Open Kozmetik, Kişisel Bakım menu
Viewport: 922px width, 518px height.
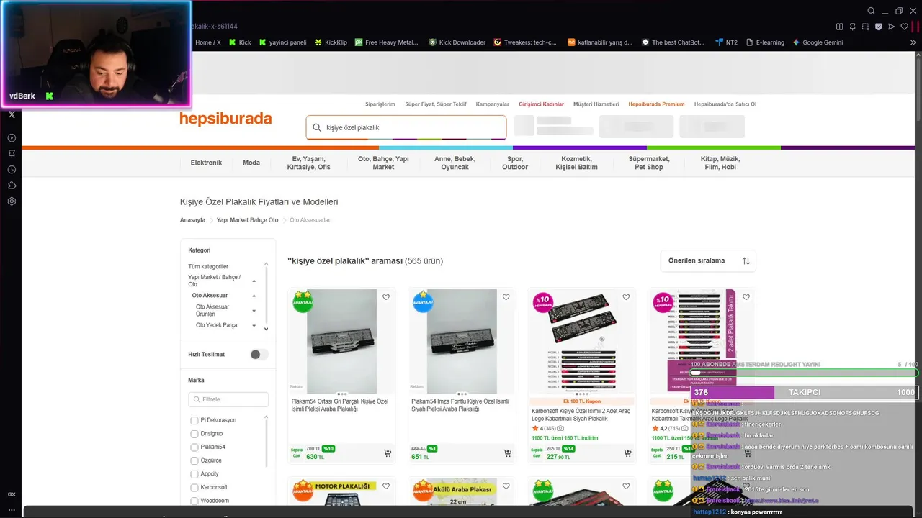(x=576, y=163)
